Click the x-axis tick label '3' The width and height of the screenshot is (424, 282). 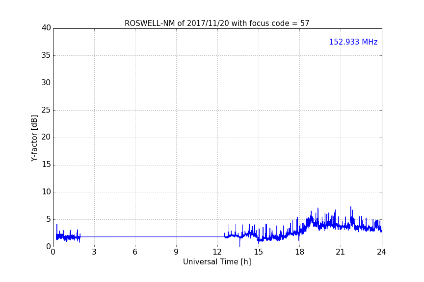tap(94, 252)
